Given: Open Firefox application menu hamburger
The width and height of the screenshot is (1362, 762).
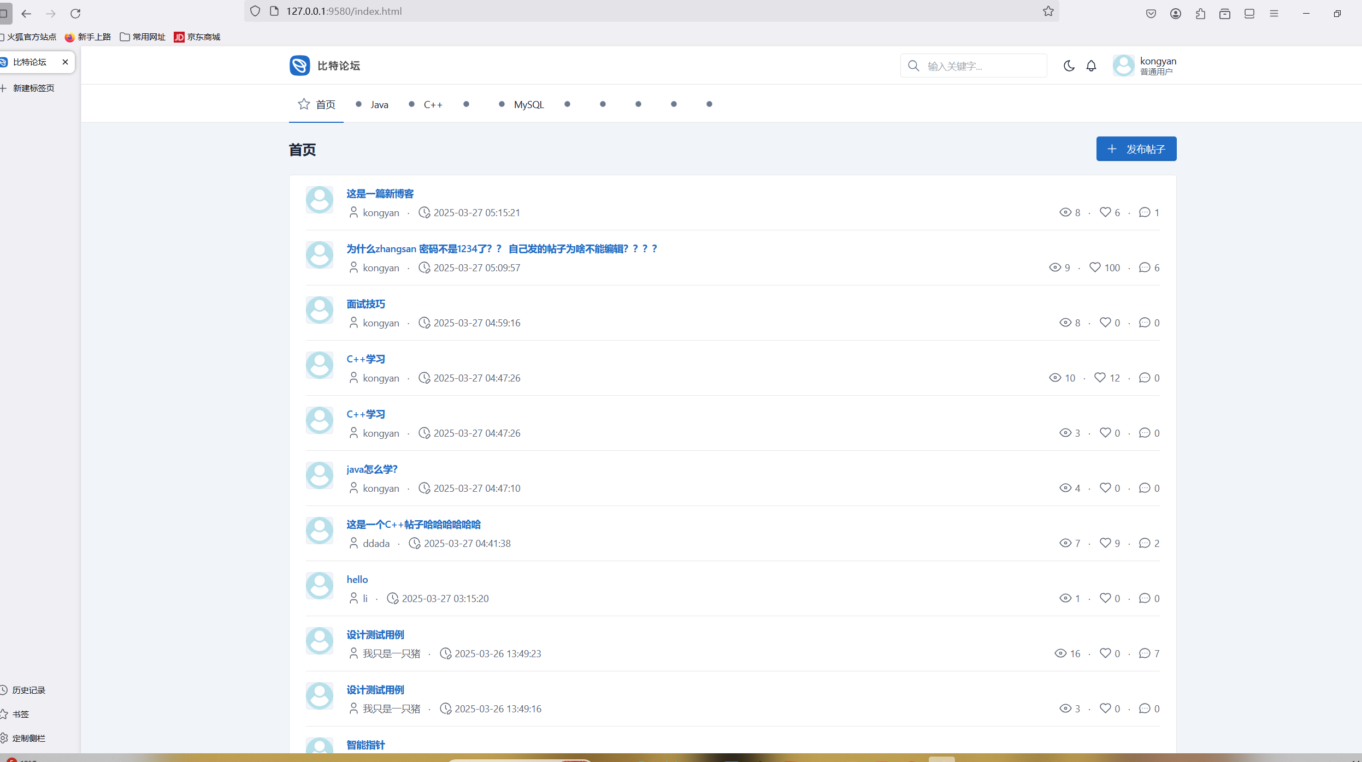Looking at the screenshot, I should (x=1273, y=14).
